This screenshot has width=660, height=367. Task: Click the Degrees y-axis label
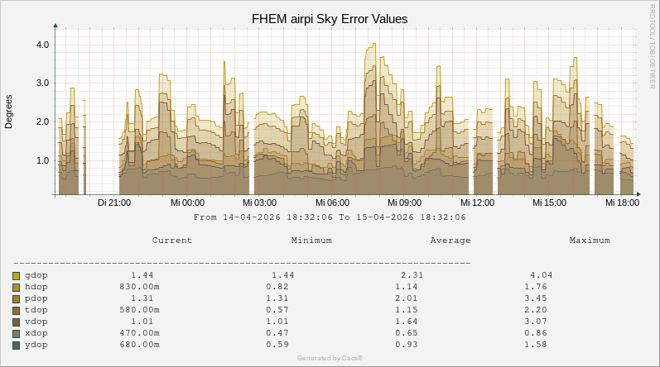click(x=9, y=112)
